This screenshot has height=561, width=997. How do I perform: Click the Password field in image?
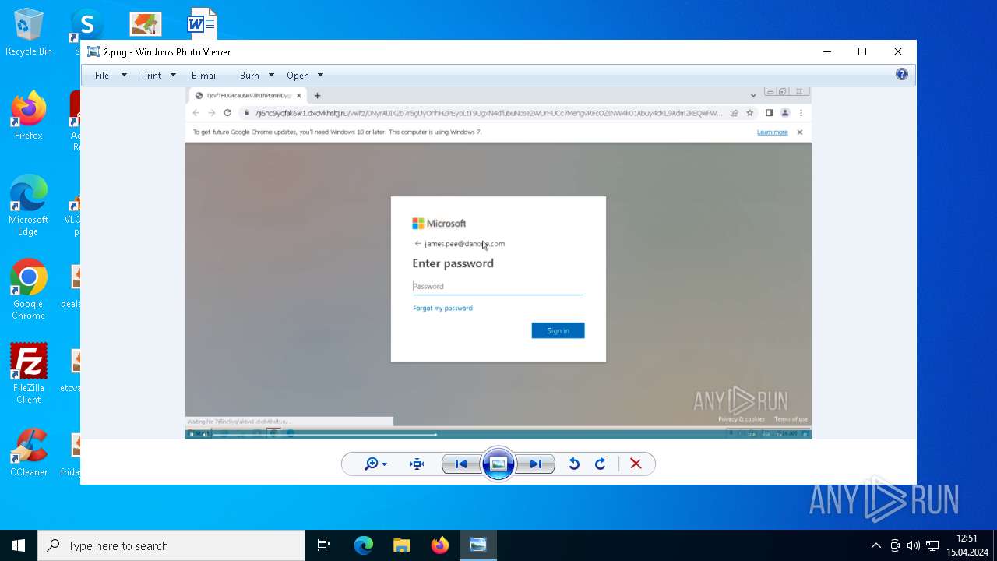498,287
